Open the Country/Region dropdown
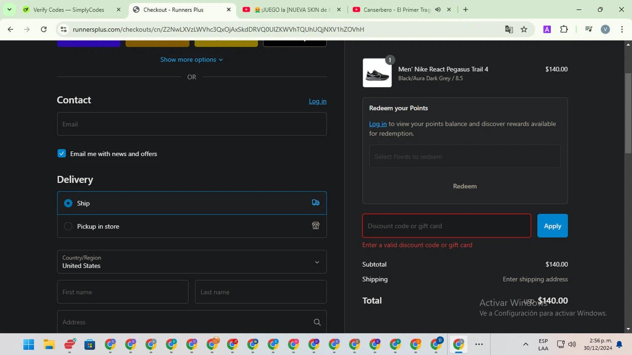Image resolution: width=632 pixels, height=355 pixels. tap(192, 262)
